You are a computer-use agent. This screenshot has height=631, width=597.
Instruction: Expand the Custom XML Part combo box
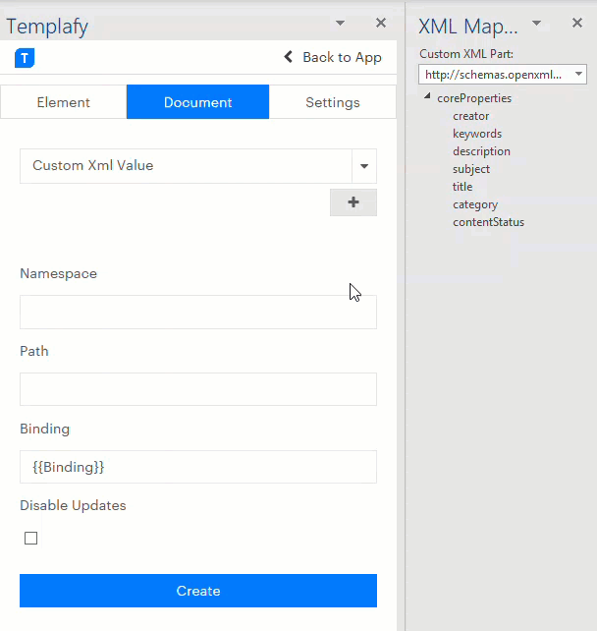[578, 75]
